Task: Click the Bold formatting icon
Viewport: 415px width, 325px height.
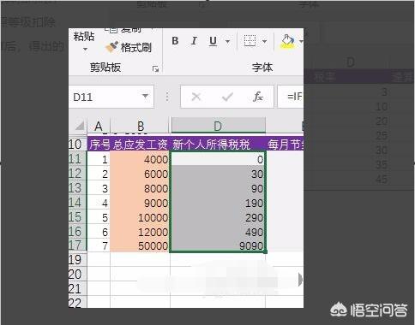Action: (x=175, y=41)
